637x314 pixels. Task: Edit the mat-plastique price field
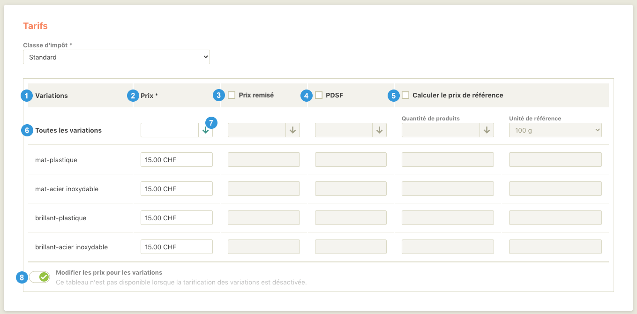pyautogui.click(x=177, y=160)
